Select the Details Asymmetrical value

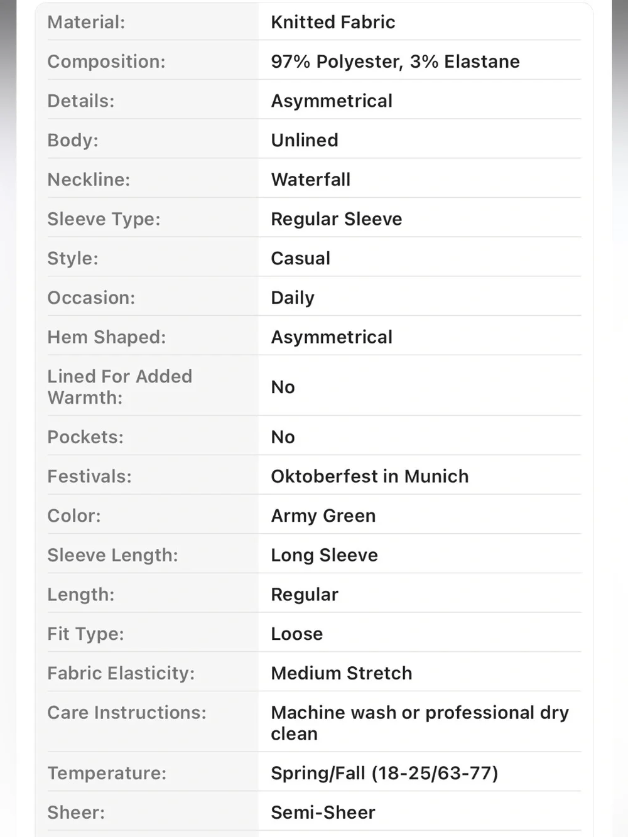pos(332,101)
